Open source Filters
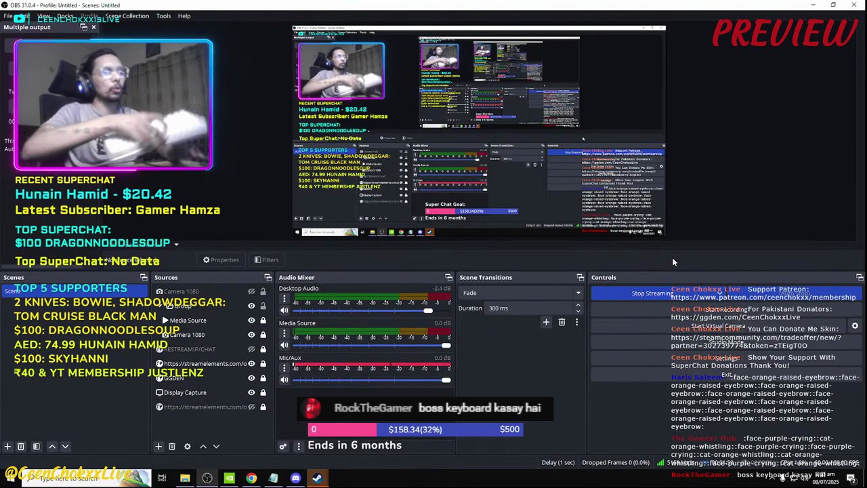 coord(266,260)
